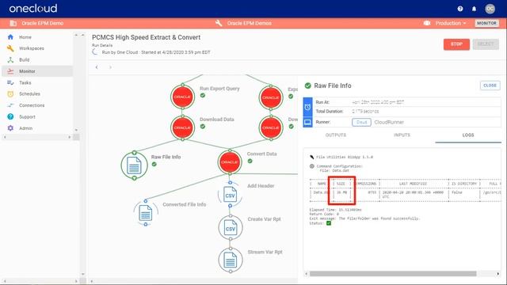This screenshot has width=507, height=285.
Task: Click the Convert Data label
Action: [261, 154]
